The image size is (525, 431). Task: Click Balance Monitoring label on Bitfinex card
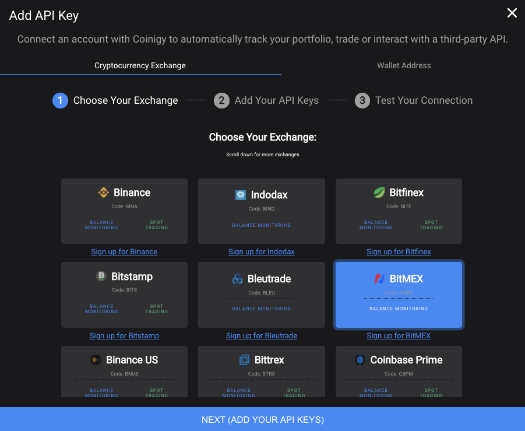pos(376,225)
